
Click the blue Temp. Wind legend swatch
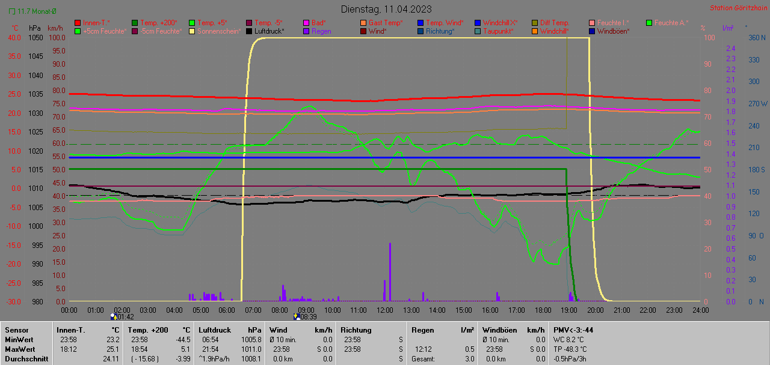(x=420, y=23)
